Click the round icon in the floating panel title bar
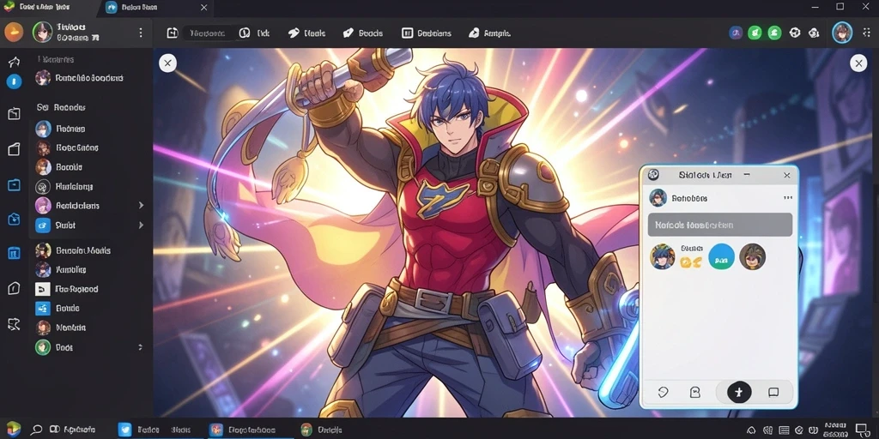The image size is (879, 439). (653, 175)
